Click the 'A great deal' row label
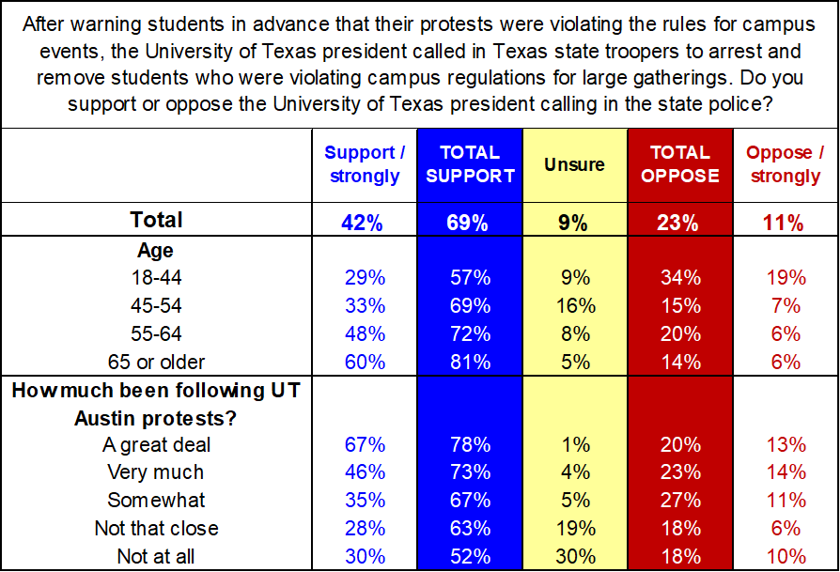The height and width of the screenshot is (572, 840). coord(156,444)
